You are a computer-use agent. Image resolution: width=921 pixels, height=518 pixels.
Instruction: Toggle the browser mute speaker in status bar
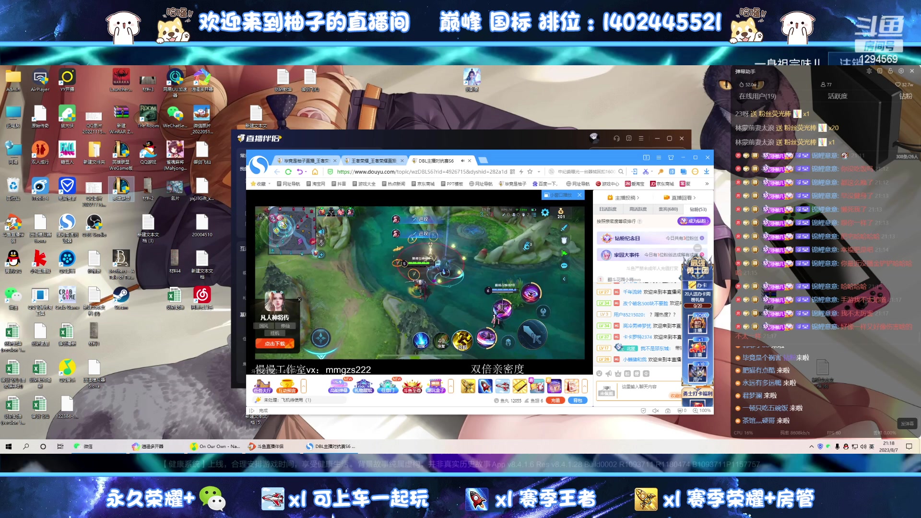656,411
